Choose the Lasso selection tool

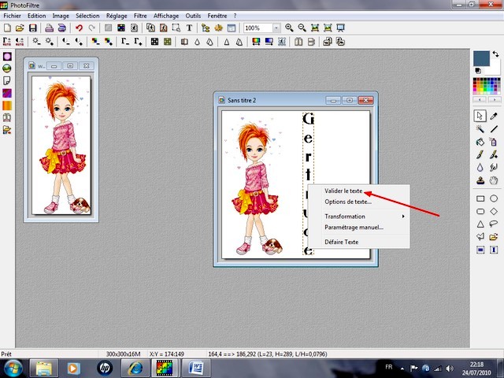pyautogui.click(x=494, y=224)
